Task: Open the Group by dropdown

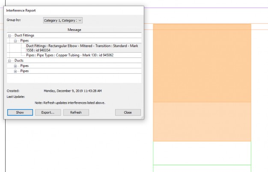Action: pyautogui.click(x=63, y=21)
